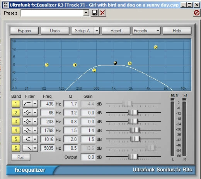Image resolution: width=201 pixels, height=179 pixels.
Task: Click the left channel level meter
Action: (172, 127)
